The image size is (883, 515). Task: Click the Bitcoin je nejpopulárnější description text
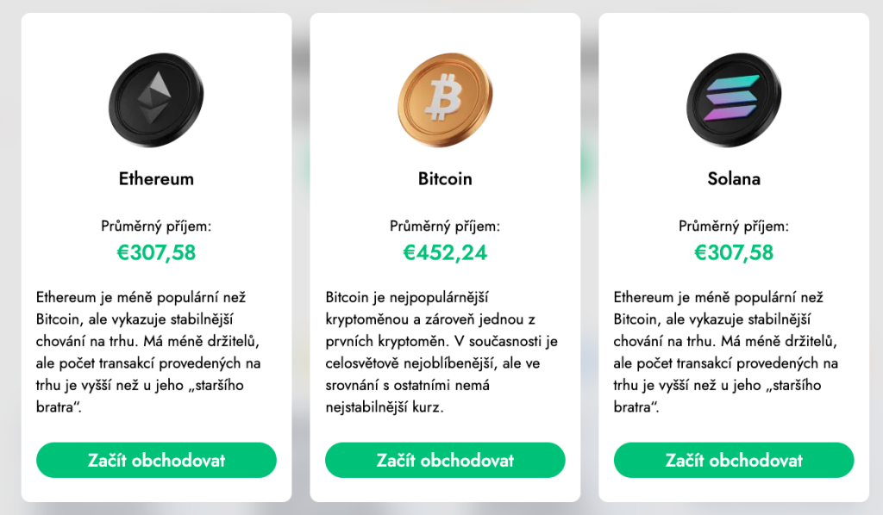(440, 351)
